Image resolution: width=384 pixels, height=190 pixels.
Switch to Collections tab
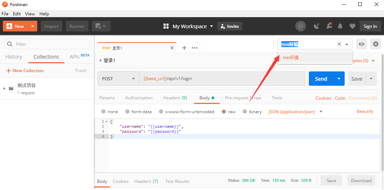[x=46, y=57]
